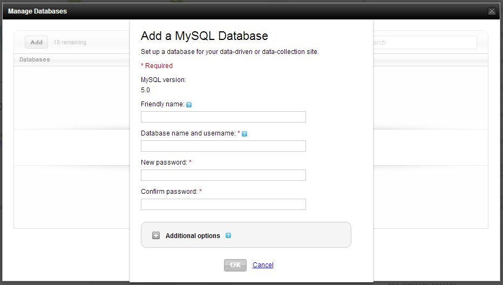The image size is (503, 285).
Task: Click the Additional options label
Action: click(x=193, y=235)
